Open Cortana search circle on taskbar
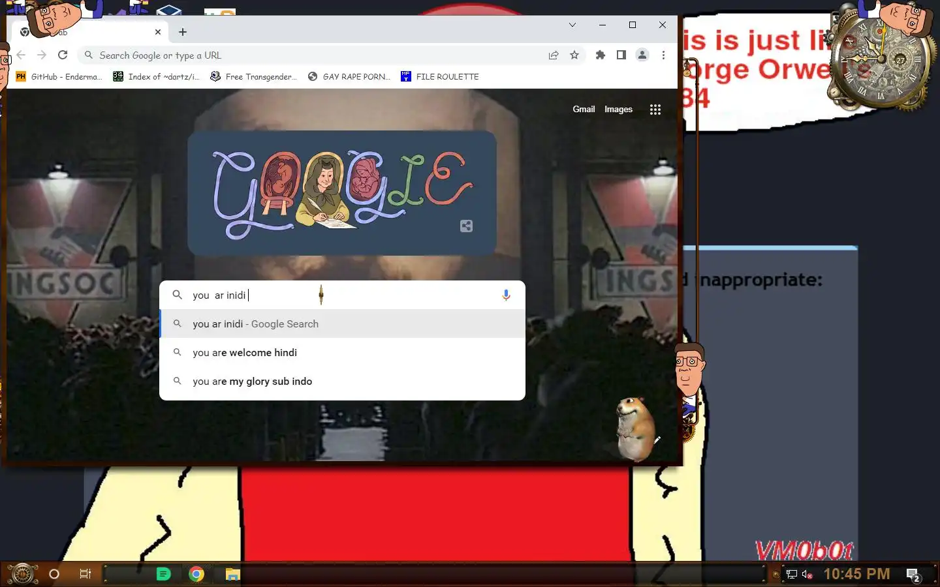Image resolution: width=940 pixels, height=587 pixels. click(x=54, y=574)
